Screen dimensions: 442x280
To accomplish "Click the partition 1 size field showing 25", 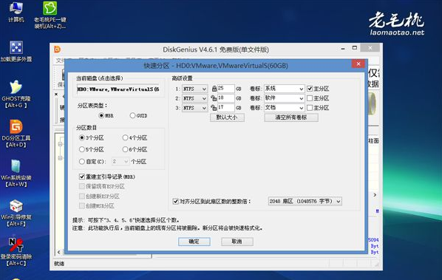I will click(x=225, y=89).
